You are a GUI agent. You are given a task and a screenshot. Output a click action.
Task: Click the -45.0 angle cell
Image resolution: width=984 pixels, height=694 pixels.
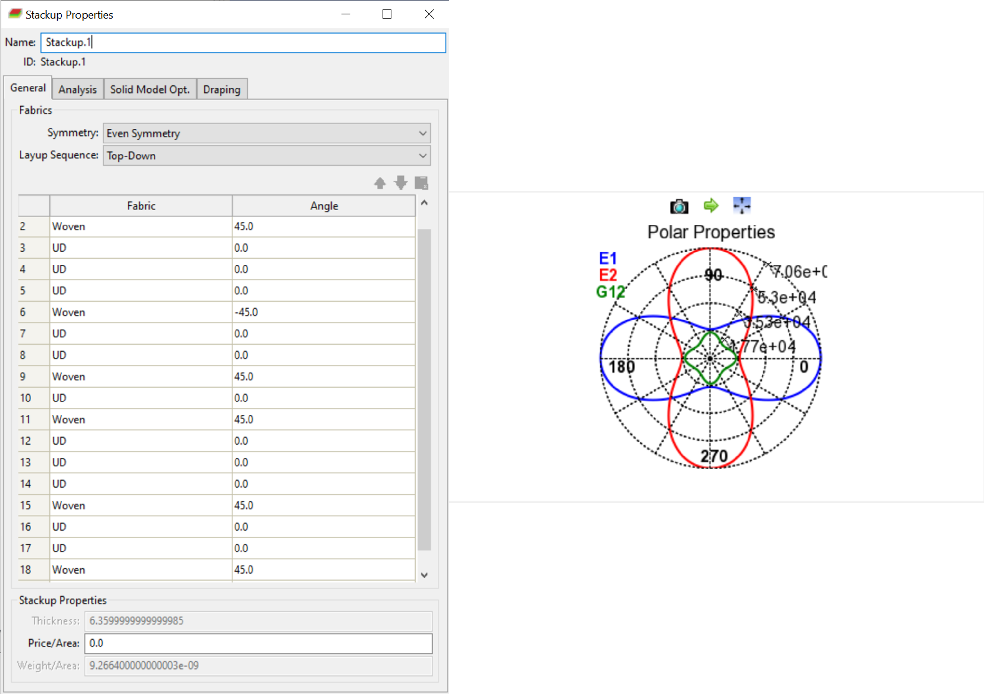click(323, 312)
